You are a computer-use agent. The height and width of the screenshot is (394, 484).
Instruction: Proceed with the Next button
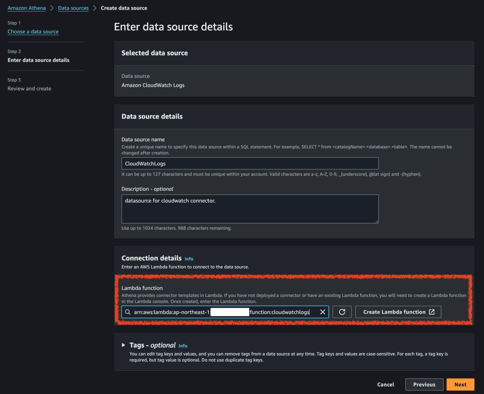460,384
